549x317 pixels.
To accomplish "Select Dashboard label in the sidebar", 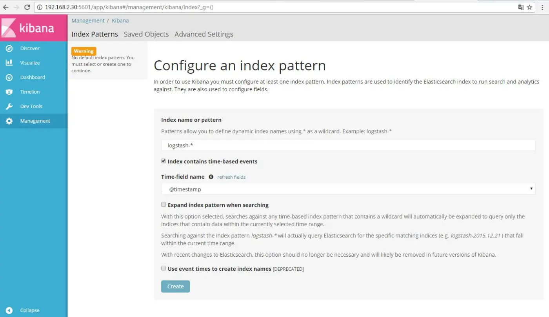I will point(33,77).
